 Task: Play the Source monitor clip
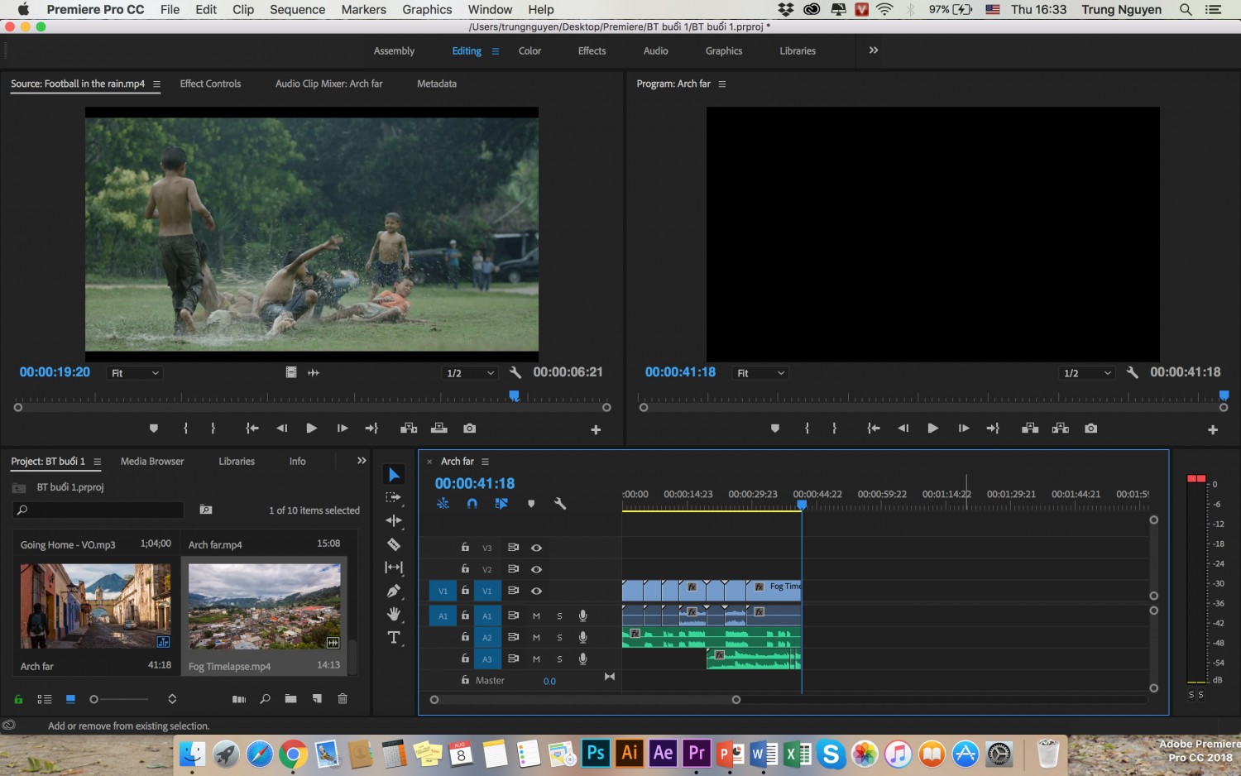312,429
